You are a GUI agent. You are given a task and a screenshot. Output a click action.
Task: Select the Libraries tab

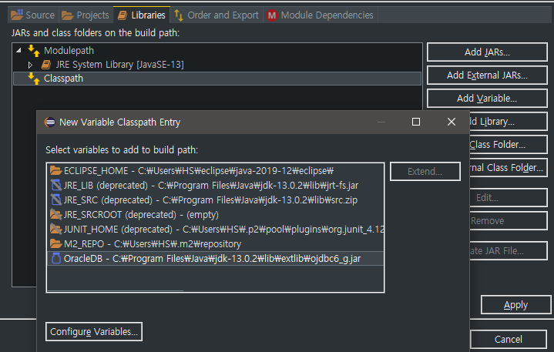141,15
